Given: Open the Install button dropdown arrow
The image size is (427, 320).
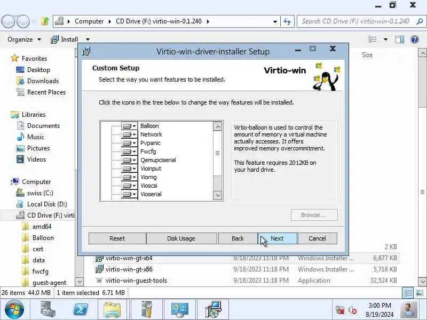Looking at the screenshot, I should pyautogui.click(x=88, y=39).
